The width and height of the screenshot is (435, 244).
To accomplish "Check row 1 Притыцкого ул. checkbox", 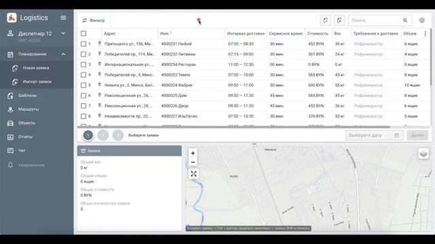I will coord(84,43).
